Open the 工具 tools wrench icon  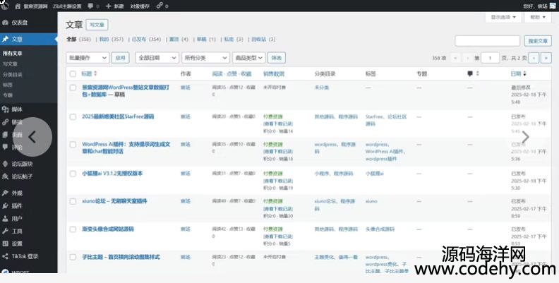coord(5,231)
